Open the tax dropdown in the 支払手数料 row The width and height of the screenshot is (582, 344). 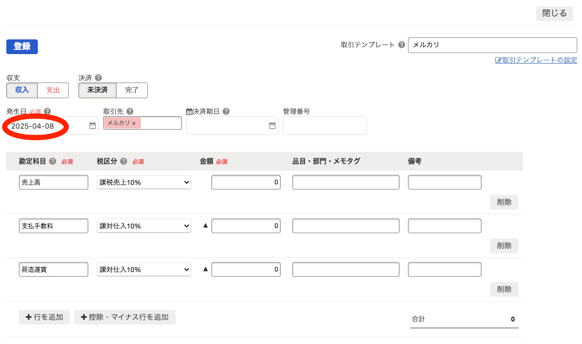pyautogui.click(x=144, y=225)
